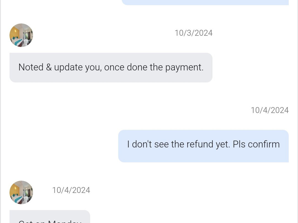
Task: Click the hotel avatar beside the 10/3/2024 date
Action: tap(21, 35)
